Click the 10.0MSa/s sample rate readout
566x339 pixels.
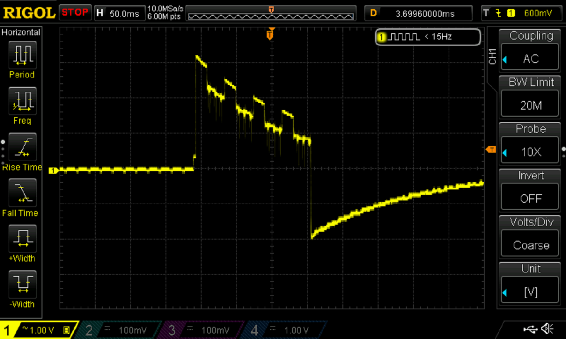click(x=165, y=9)
